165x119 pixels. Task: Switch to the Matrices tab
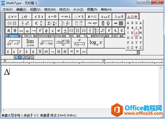57,36
